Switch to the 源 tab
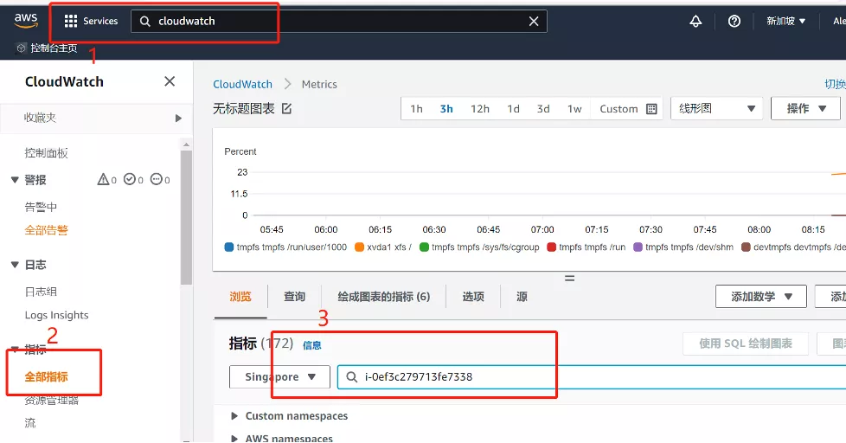The height and width of the screenshot is (443, 846). click(522, 297)
